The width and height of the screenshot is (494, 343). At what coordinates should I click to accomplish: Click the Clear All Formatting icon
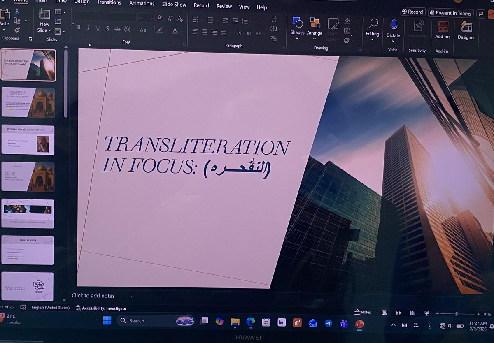(180, 19)
